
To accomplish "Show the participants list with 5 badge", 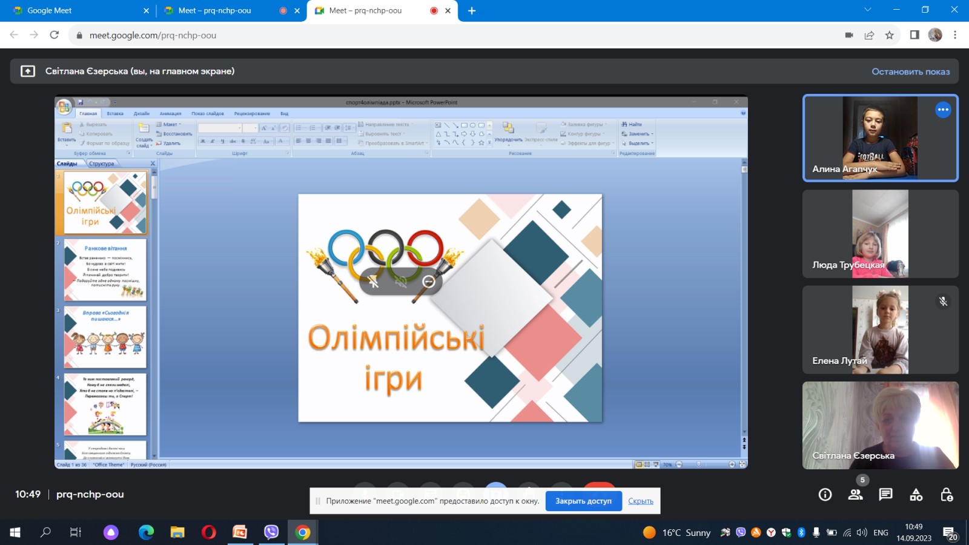I will pos(855,495).
